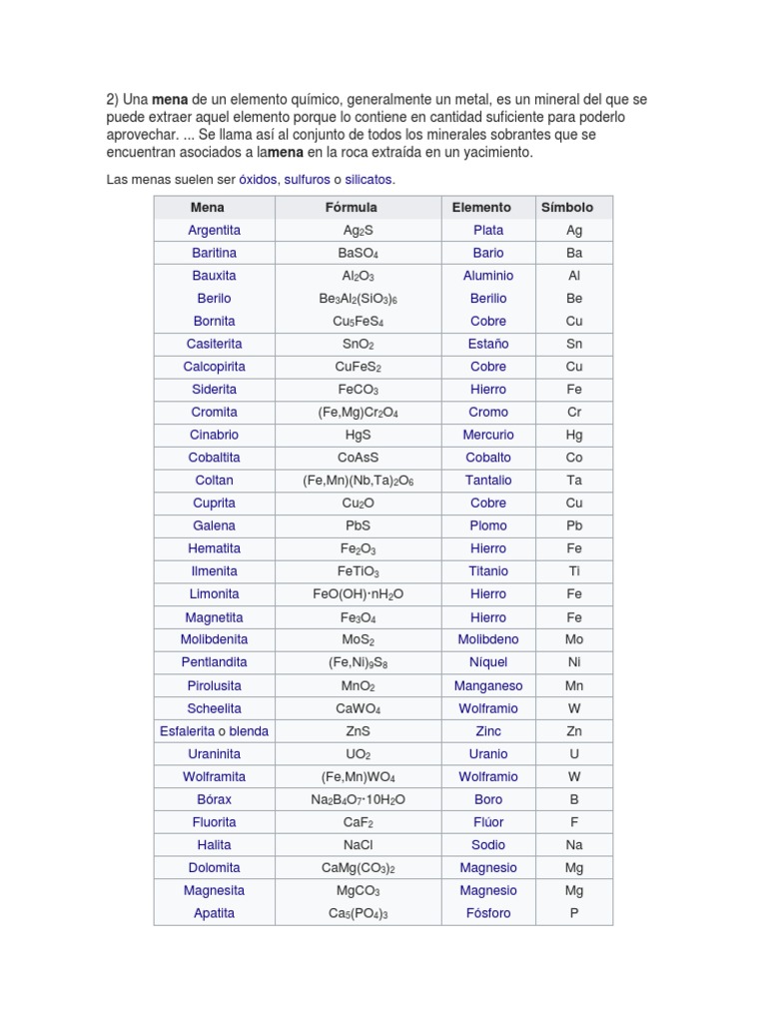Screen dimensions: 767x1023
Task: Click the Molibdeno element link
Action: (x=488, y=639)
